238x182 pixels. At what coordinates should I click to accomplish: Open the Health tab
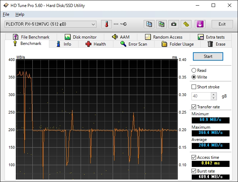[x=95, y=44]
